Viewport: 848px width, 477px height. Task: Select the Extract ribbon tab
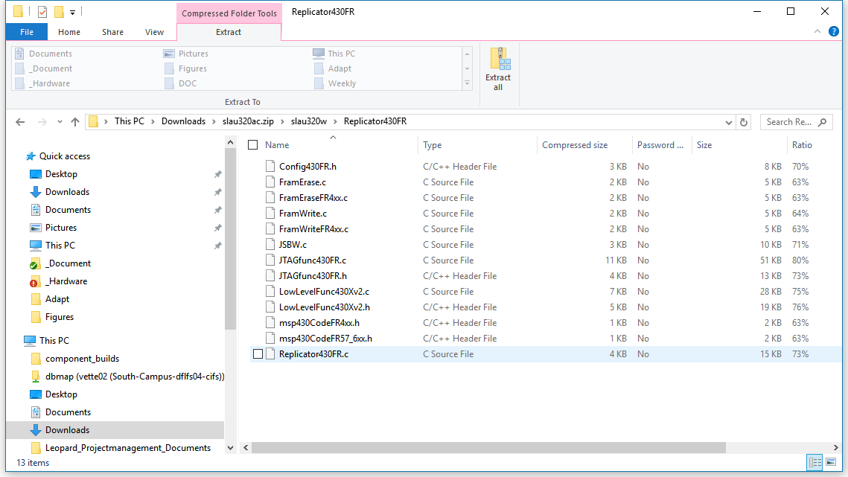click(x=229, y=32)
